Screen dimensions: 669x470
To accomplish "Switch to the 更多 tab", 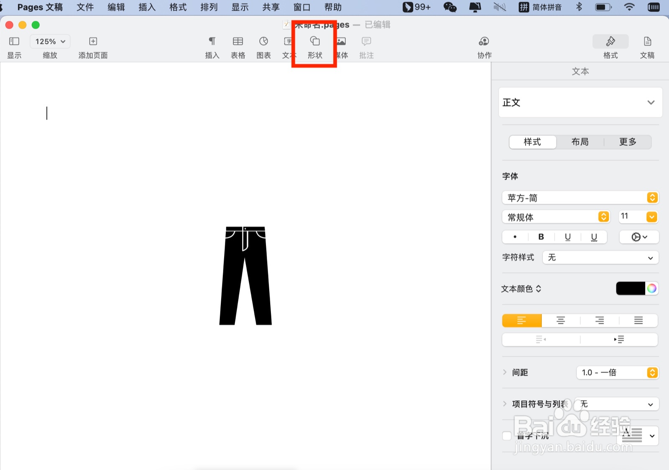I will click(628, 142).
